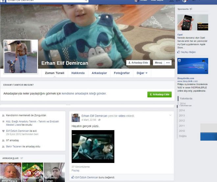Click the Paylaş link under the video
217x182 pixels.
(75, 171)
